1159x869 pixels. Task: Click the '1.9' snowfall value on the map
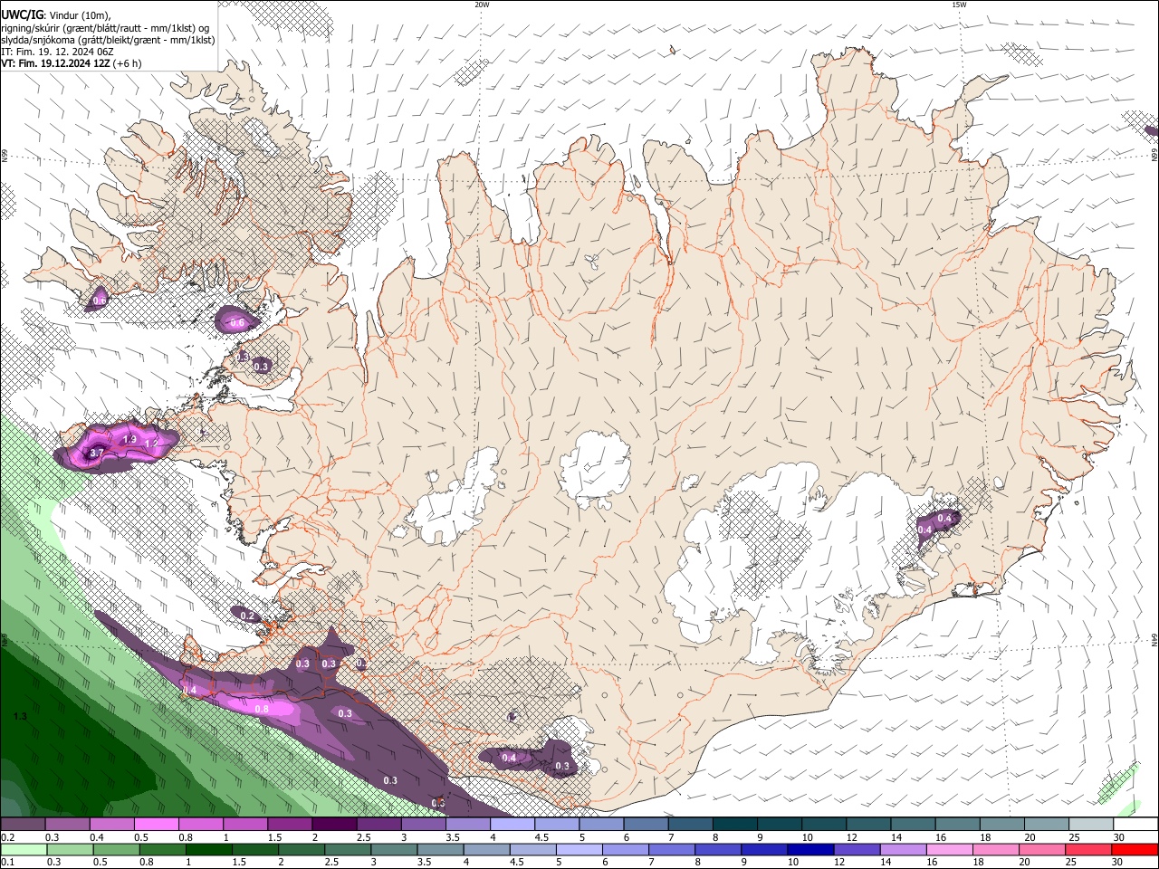point(129,440)
